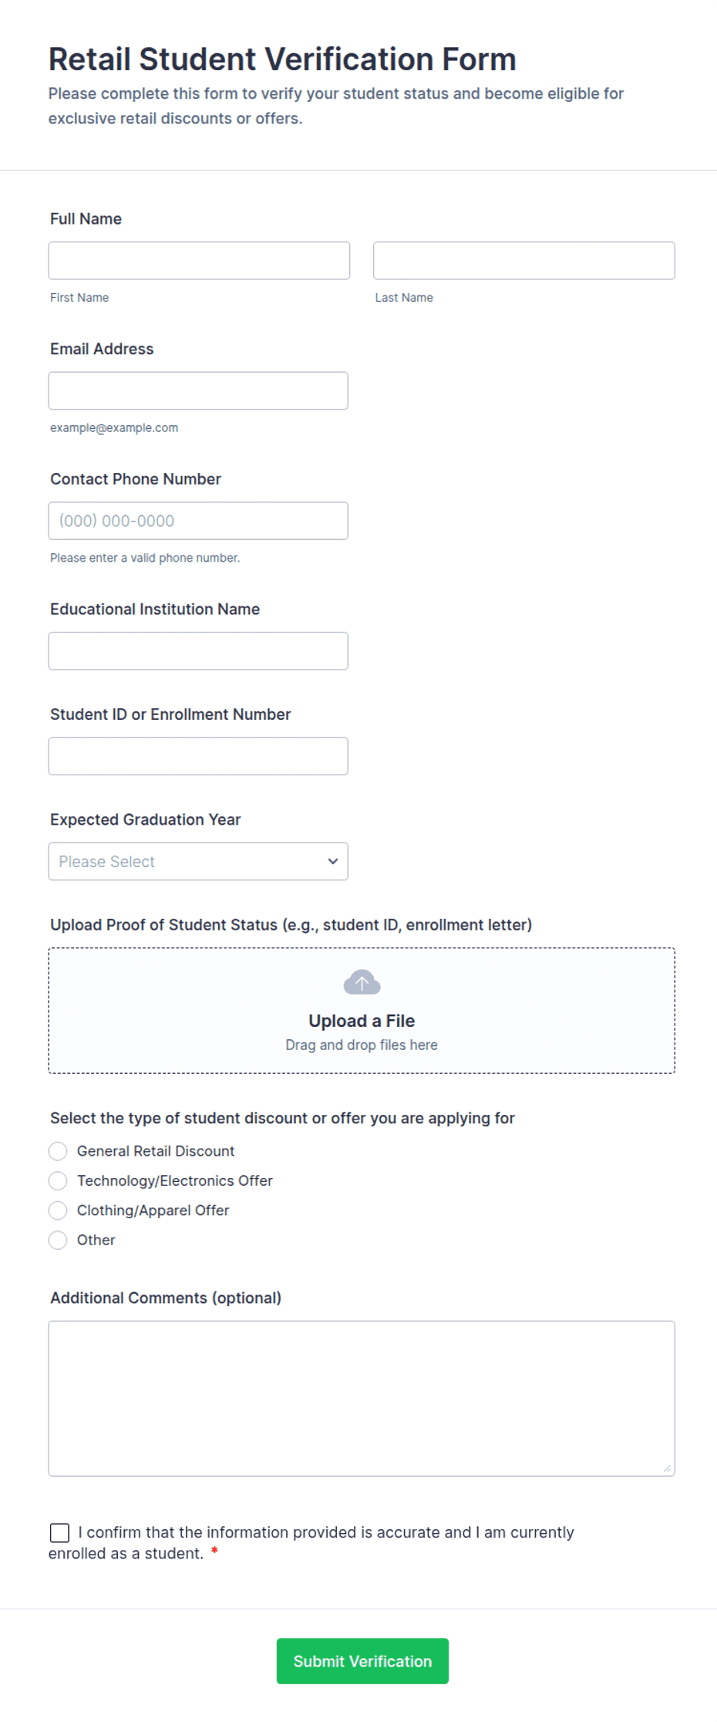Select the Other discount option
The width and height of the screenshot is (717, 1722).
(x=58, y=1241)
